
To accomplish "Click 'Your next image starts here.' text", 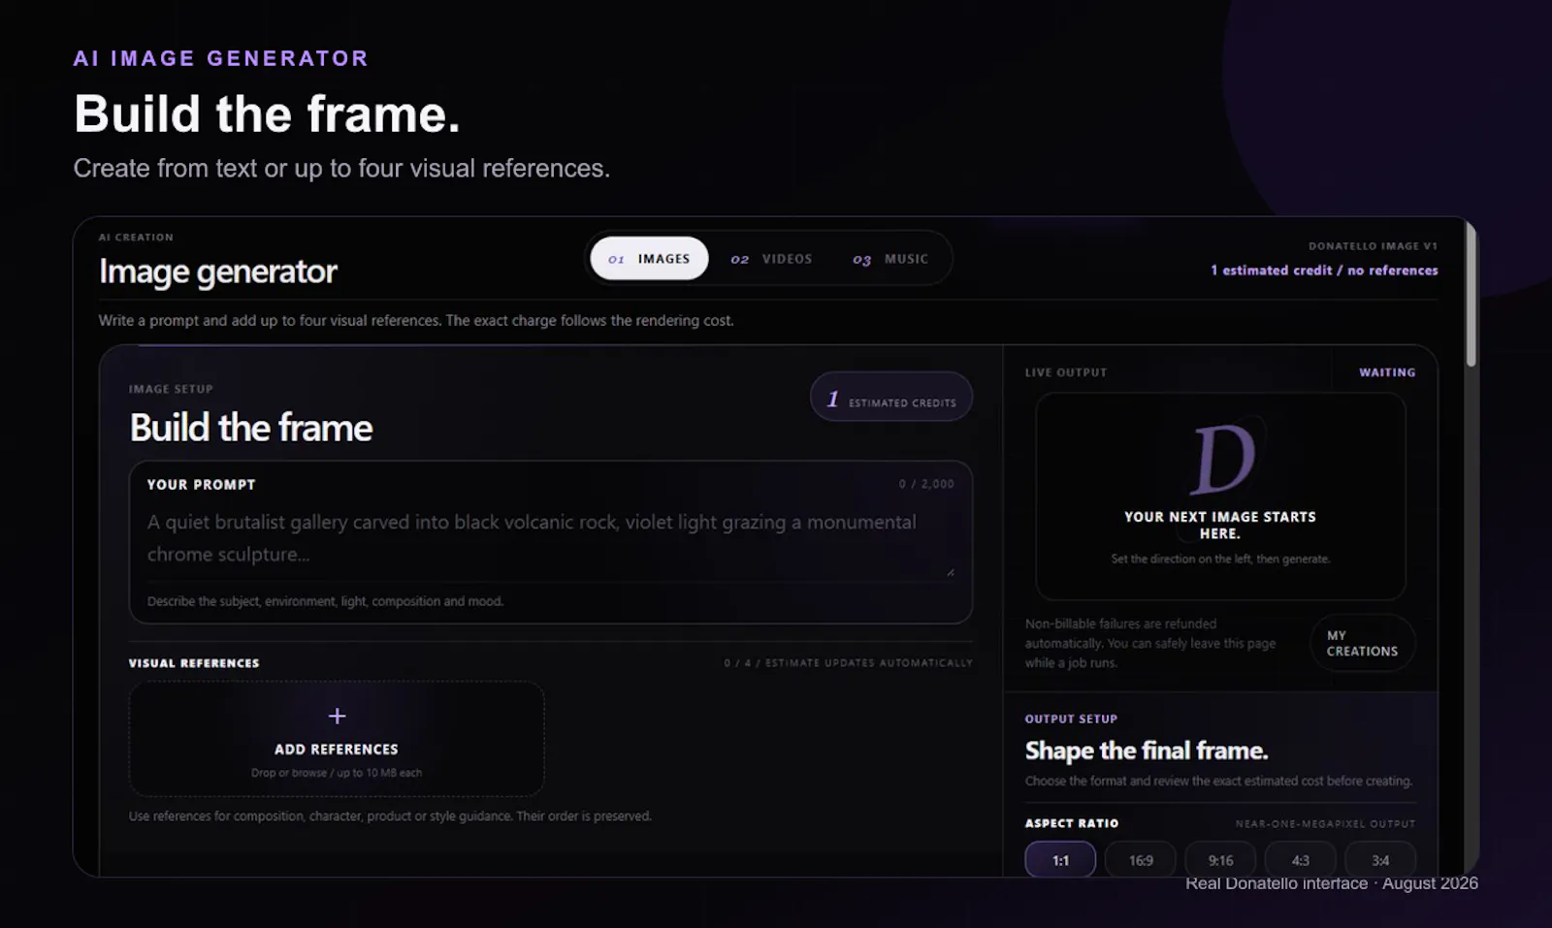I will pos(1220,525).
